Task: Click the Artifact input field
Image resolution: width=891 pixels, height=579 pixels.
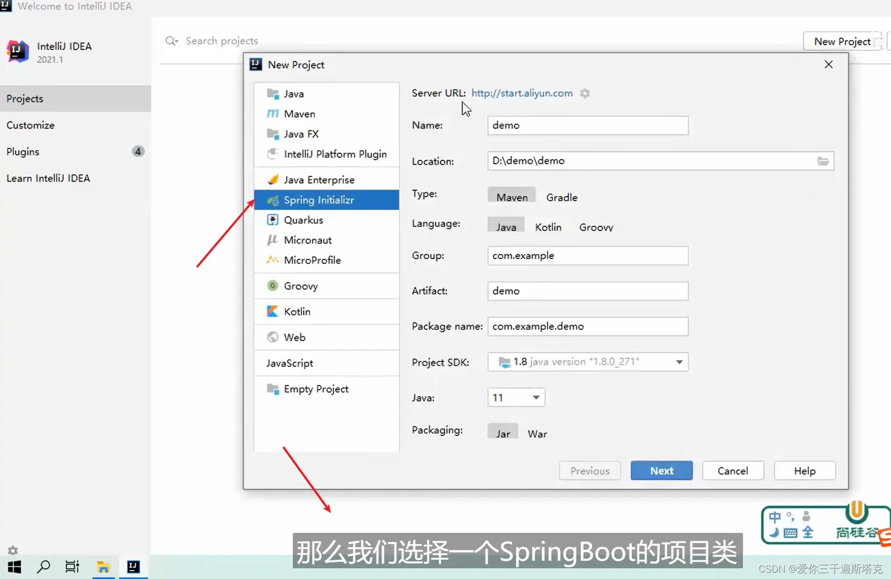Action: point(588,291)
